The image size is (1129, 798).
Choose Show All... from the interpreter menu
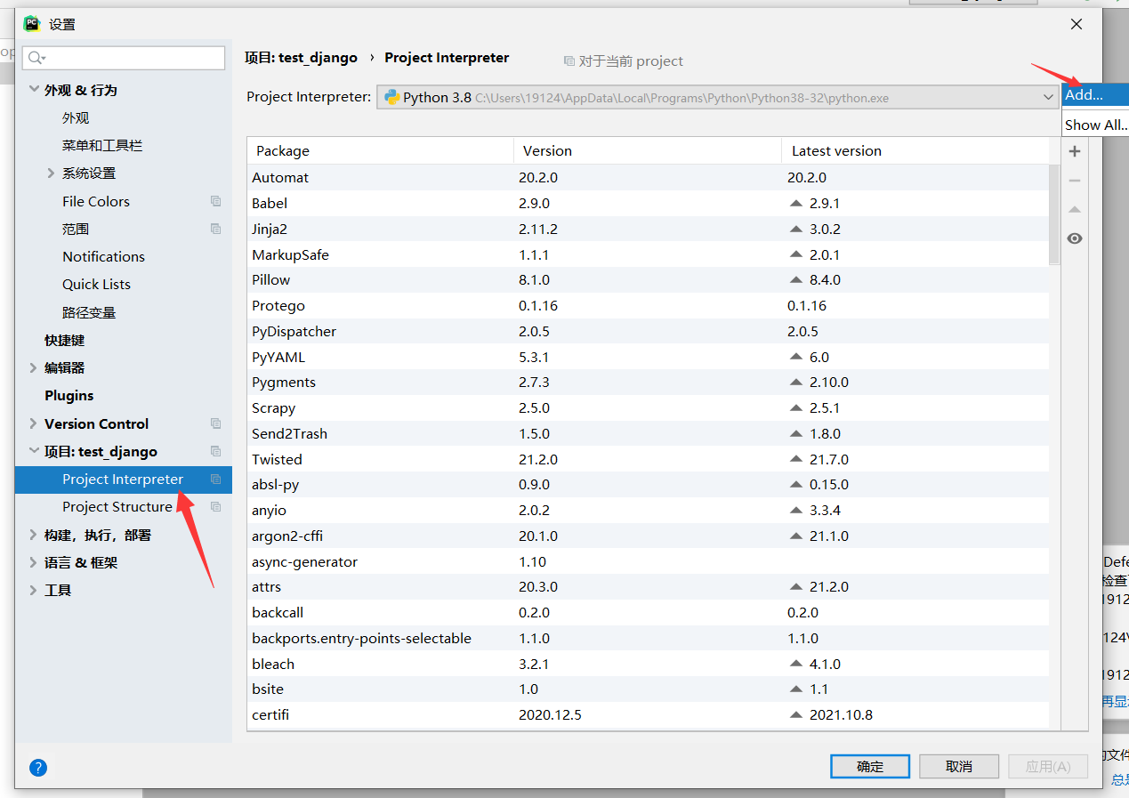[x=1095, y=125]
